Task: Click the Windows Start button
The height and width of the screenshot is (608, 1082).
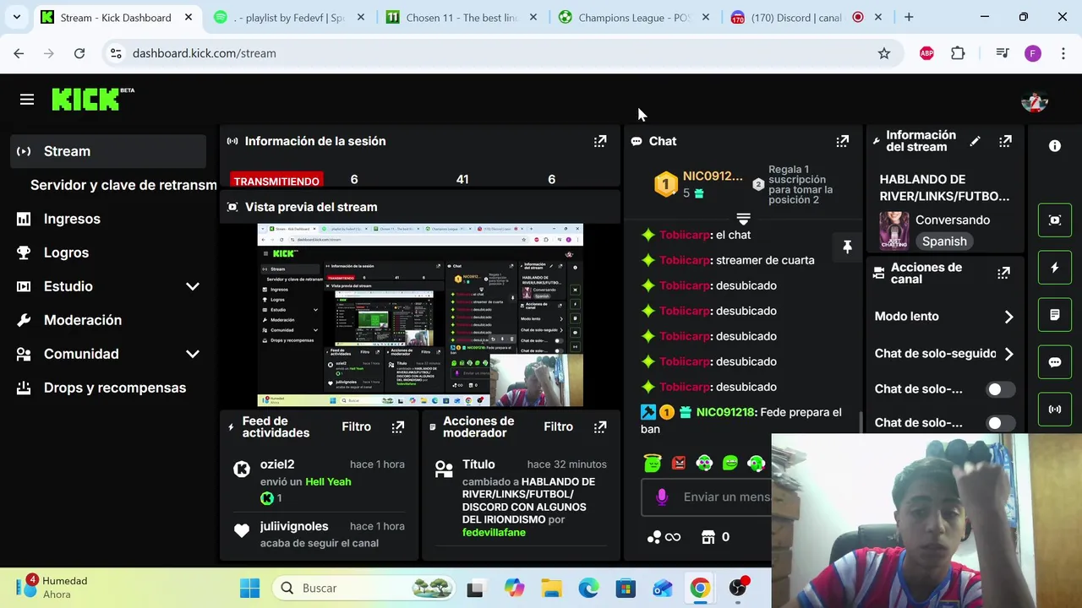Action: 250,588
